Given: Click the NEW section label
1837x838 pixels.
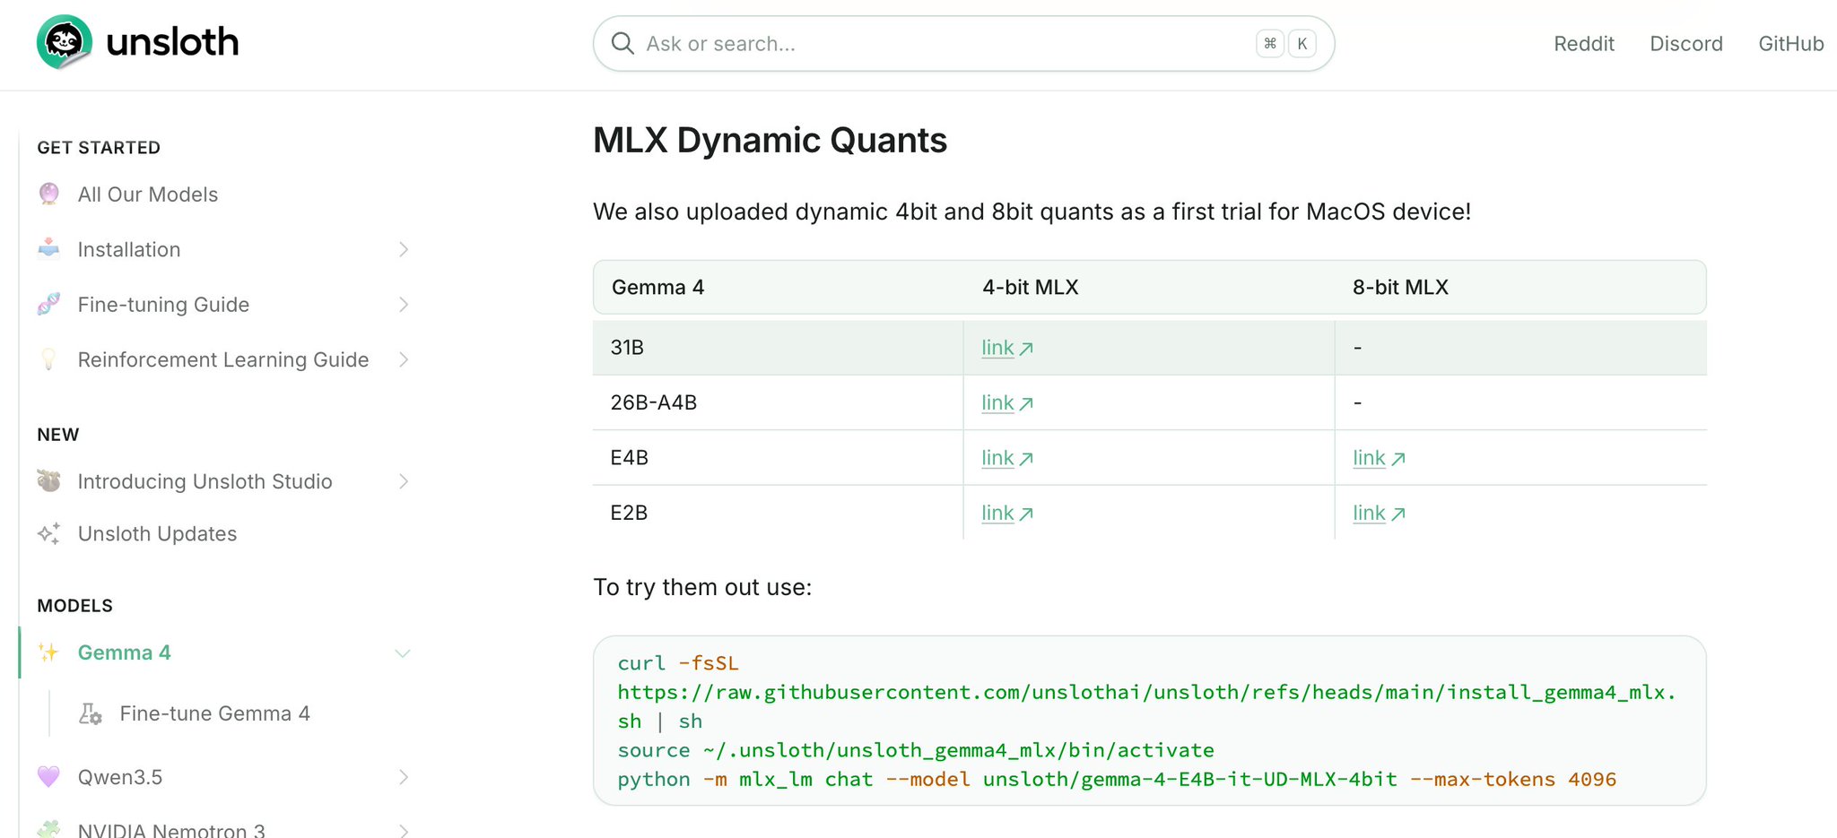Looking at the screenshot, I should (x=58, y=435).
